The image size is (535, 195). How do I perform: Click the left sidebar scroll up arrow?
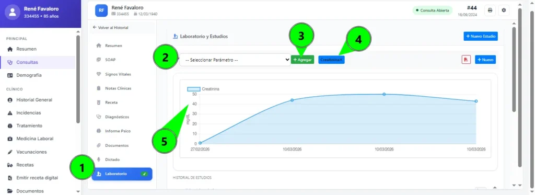pyautogui.click(x=78, y=32)
